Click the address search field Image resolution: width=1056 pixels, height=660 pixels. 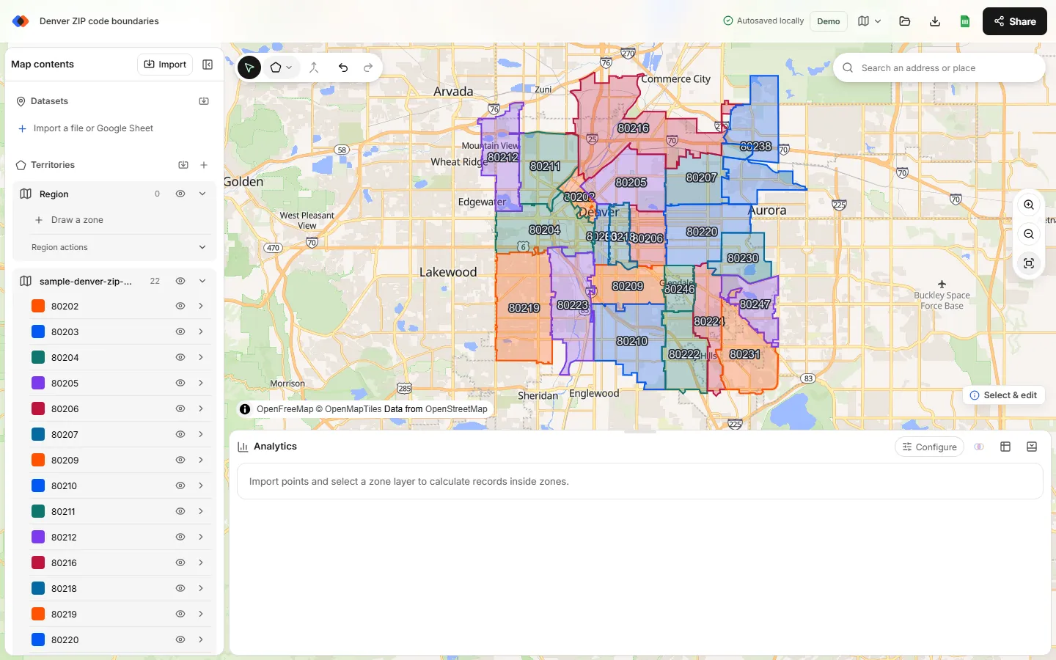pos(939,67)
